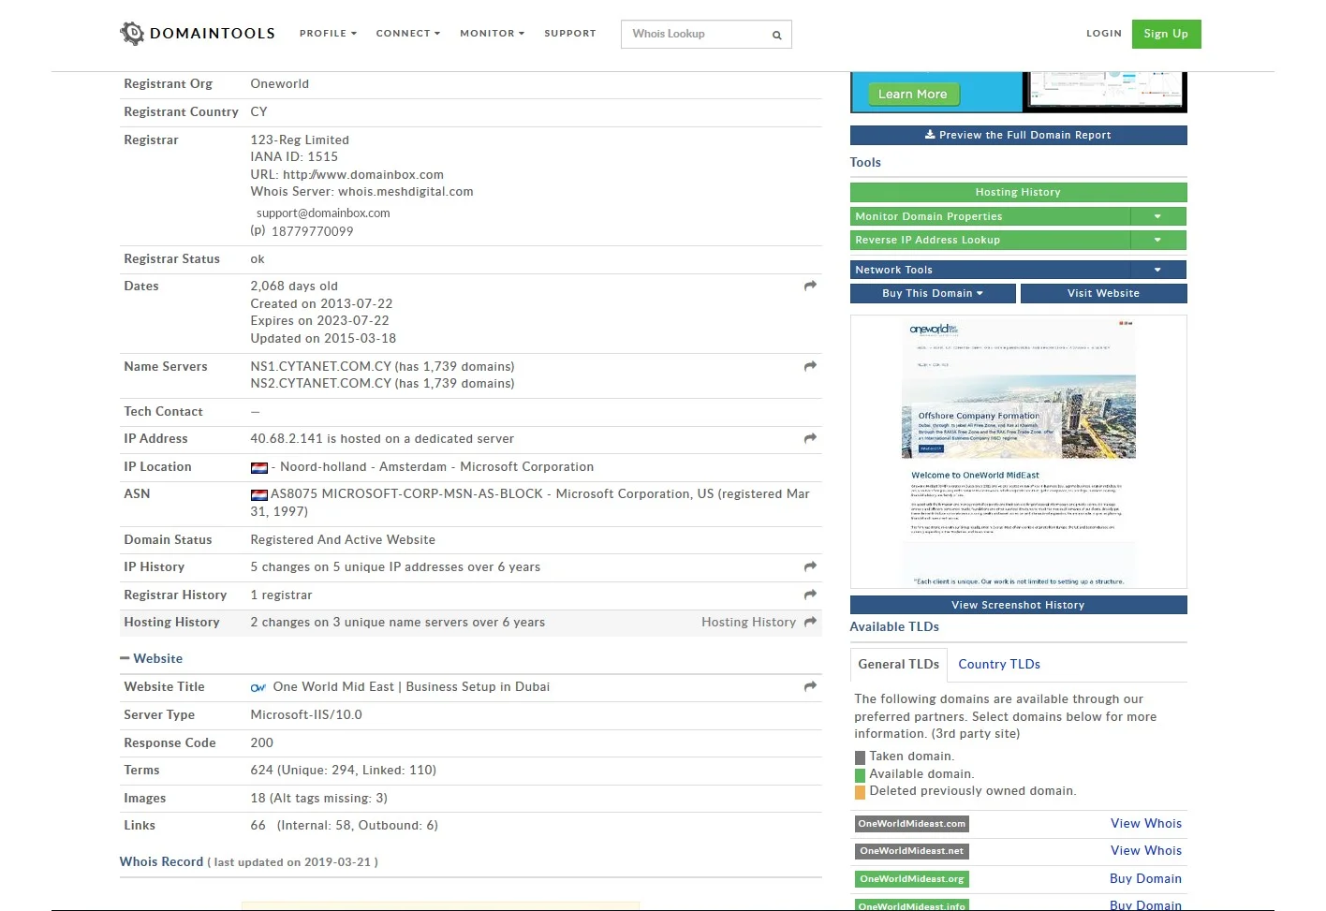Select the Tools heading
Viewport: 1326px width, 911px height.
point(865,162)
